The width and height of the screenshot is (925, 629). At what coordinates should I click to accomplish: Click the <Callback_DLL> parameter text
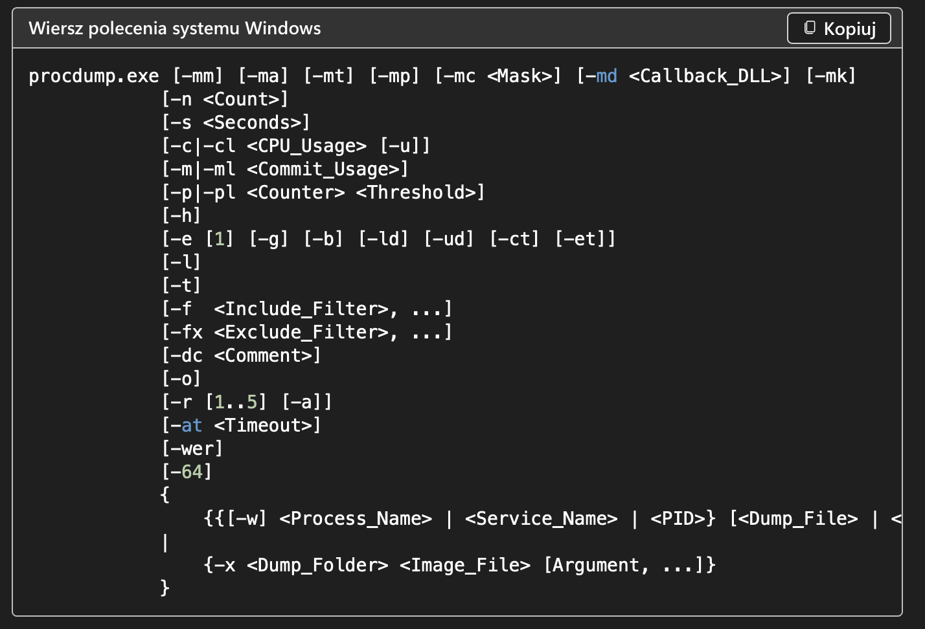tap(705, 76)
